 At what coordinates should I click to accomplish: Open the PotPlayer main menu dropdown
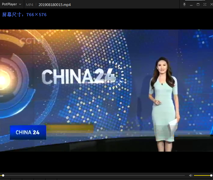(x=12, y=4)
